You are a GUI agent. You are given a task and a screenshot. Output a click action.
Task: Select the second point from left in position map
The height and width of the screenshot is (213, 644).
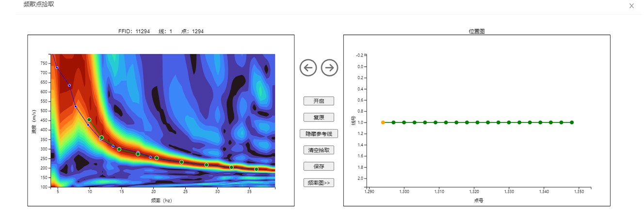click(x=393, y=122)
